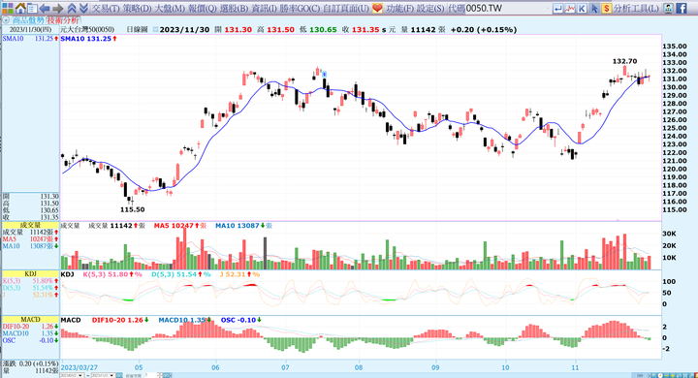Open the 策略(D) menu

click(x=137, y=8)
